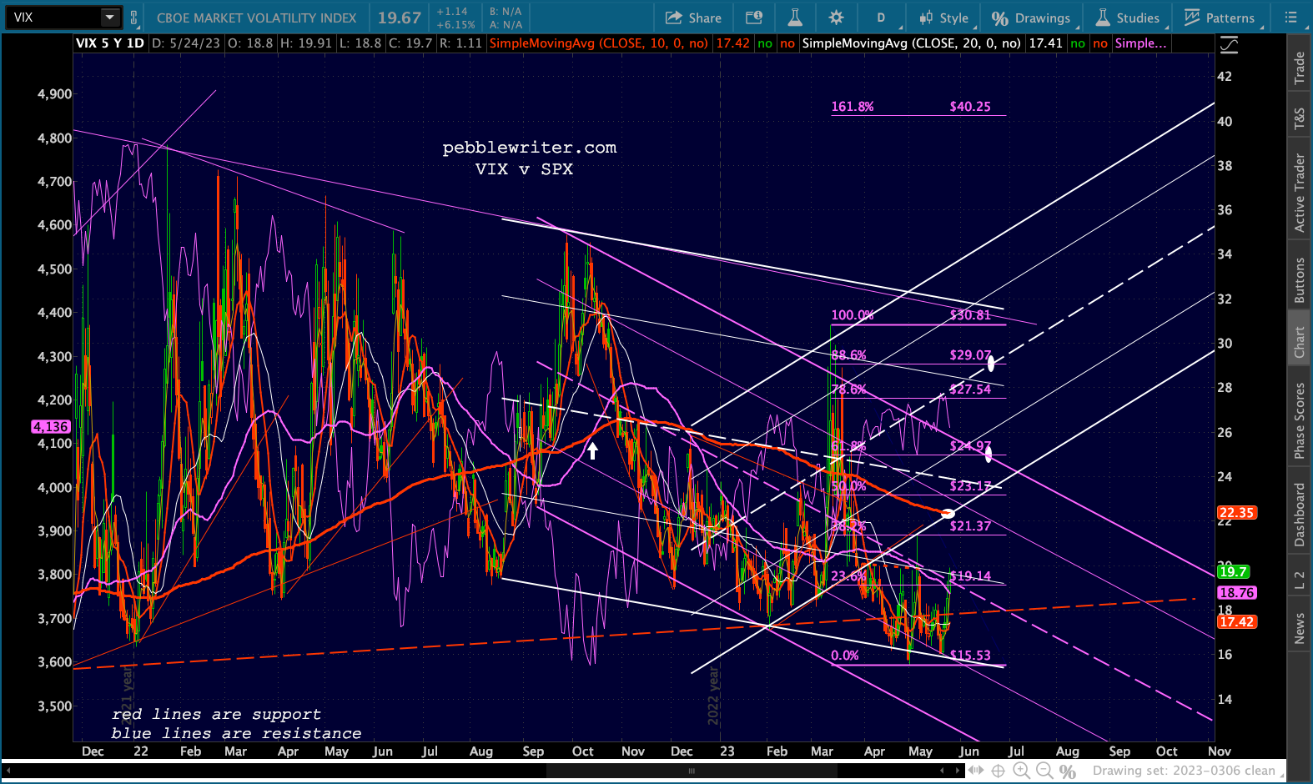Open the Studies menu
Screen dimensions: 1313x784
(x=1128, y=18)
